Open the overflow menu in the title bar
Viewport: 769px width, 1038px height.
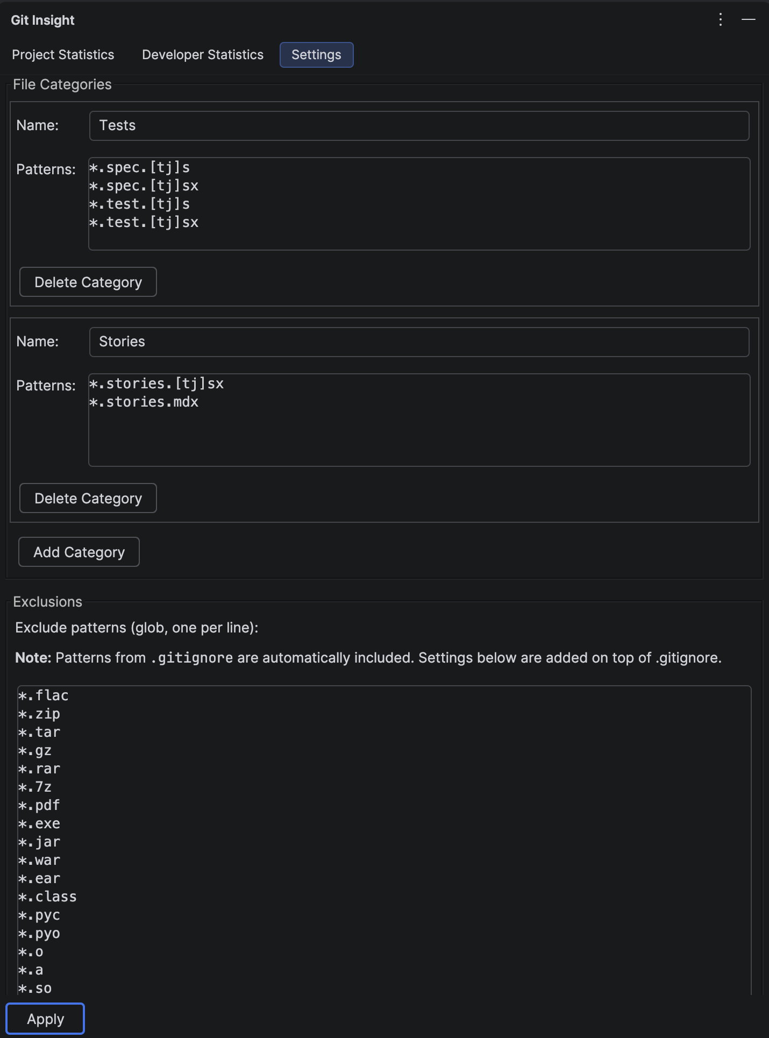[721, 19]
